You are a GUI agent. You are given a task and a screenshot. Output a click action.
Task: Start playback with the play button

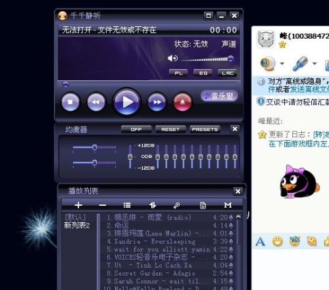tap(127, 102)
